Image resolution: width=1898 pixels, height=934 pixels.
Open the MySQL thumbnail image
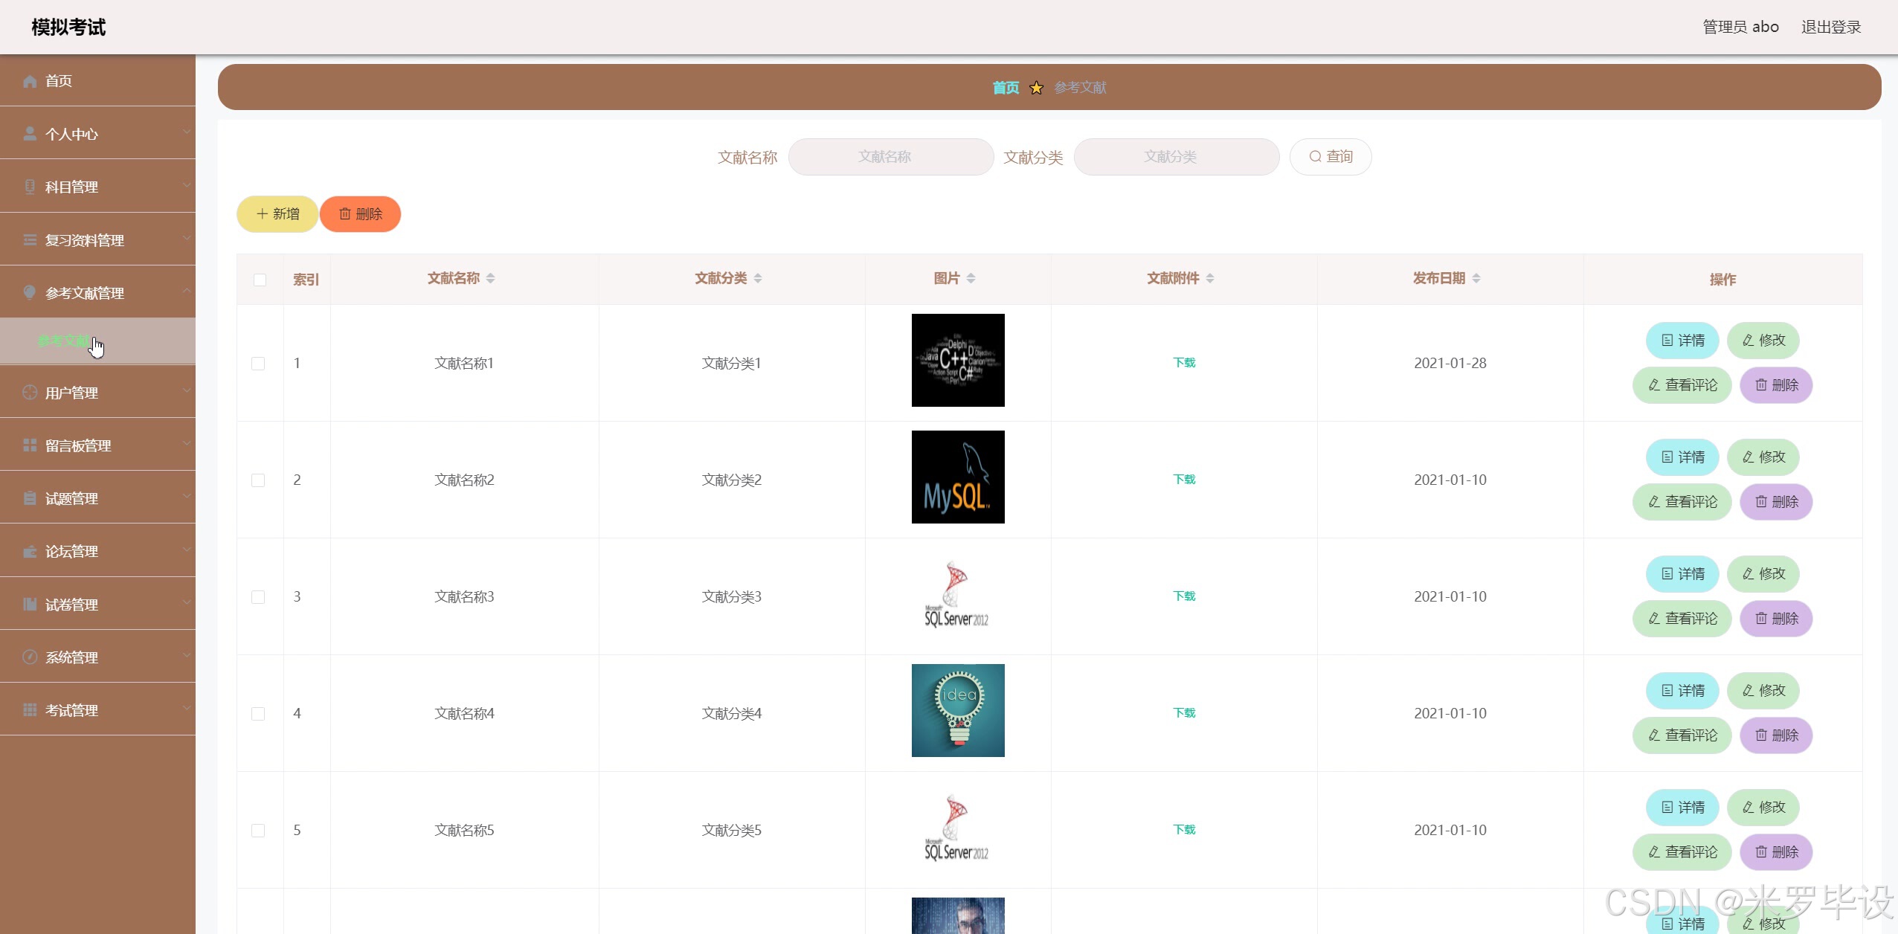coord(958,477)
